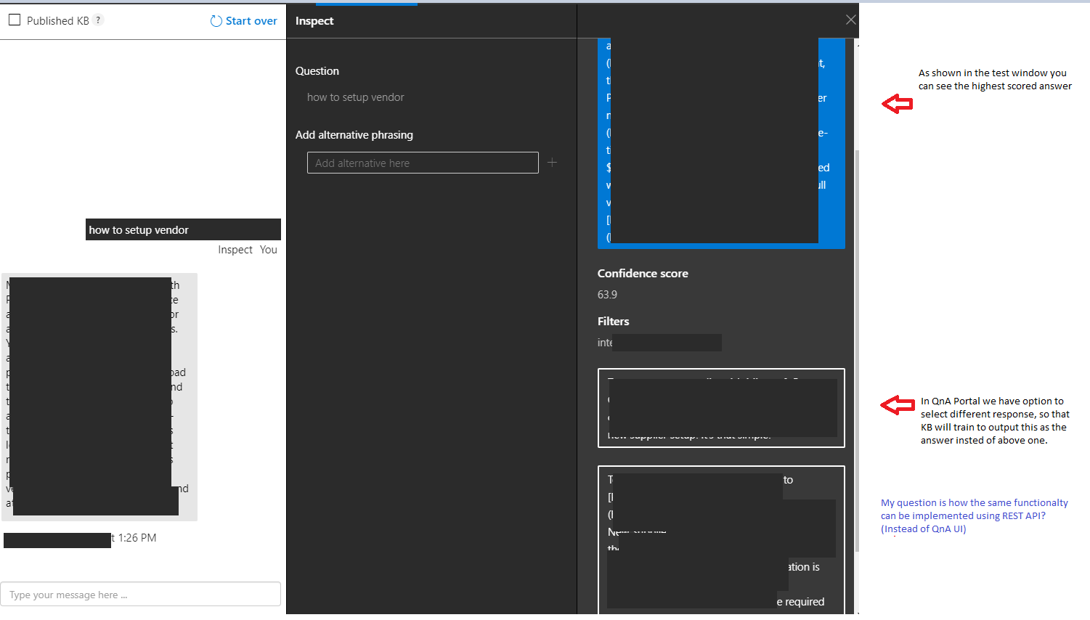This screenshot has width=1090, height=620.
Task: Click the confidence score value 63.9
Action: (x=609, y=294)
